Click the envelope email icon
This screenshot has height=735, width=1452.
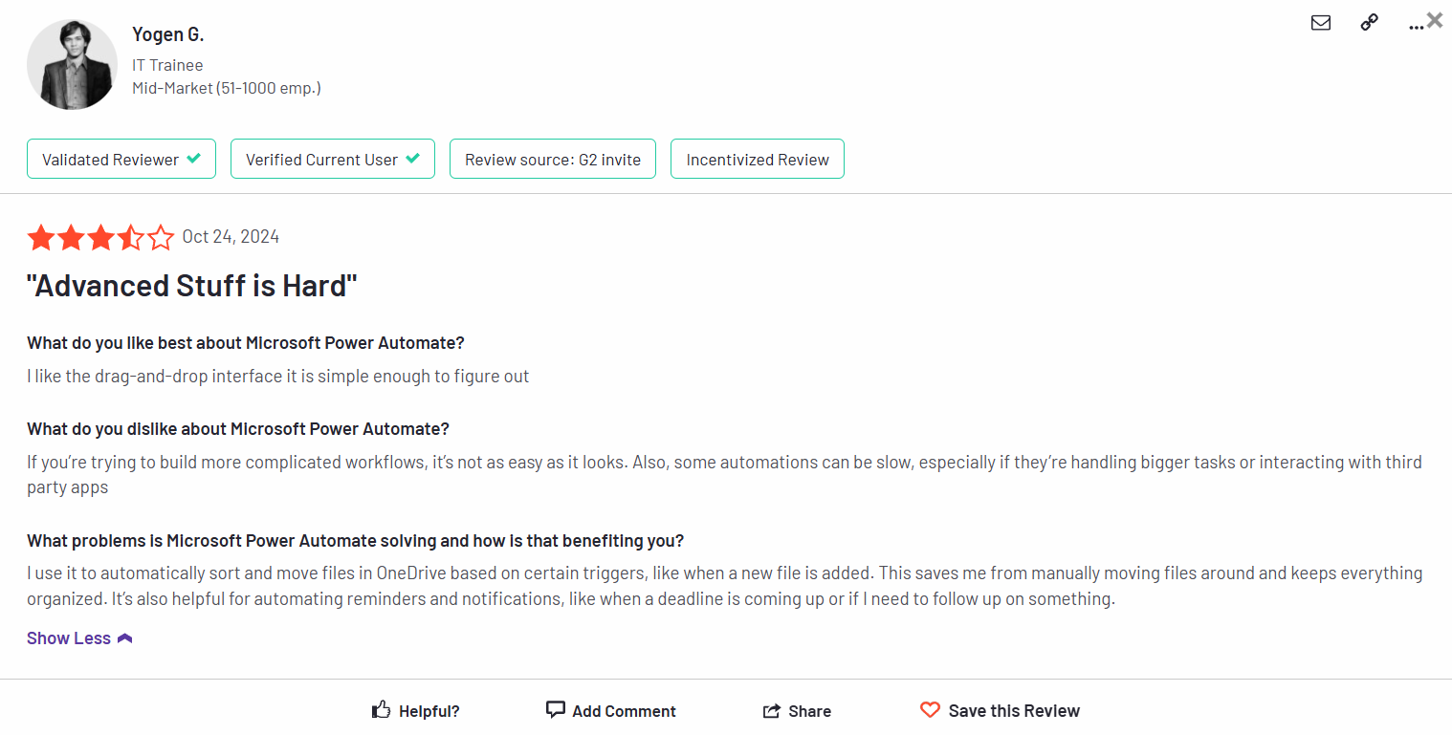tap(1321, 23)
